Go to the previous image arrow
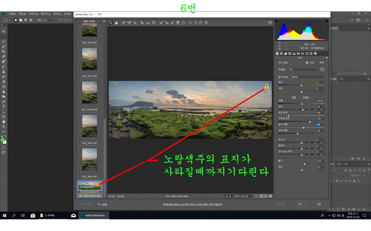Screen dimensions: 371x231 tap(226, 196)
